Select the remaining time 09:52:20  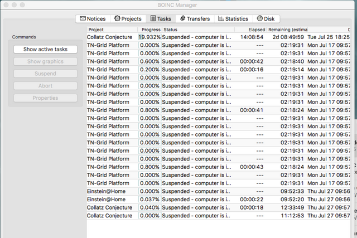tap(292, 200)
